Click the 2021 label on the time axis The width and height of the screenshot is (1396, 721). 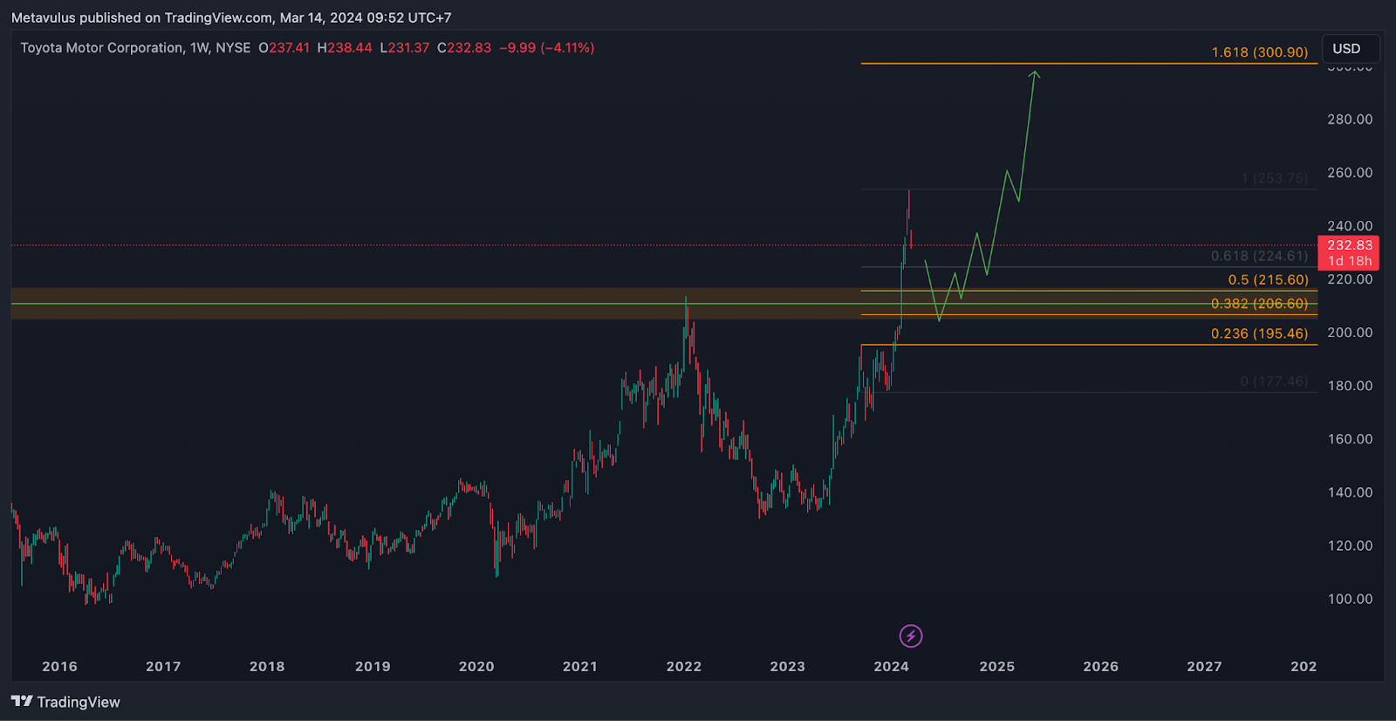click(x=580, y=667)
